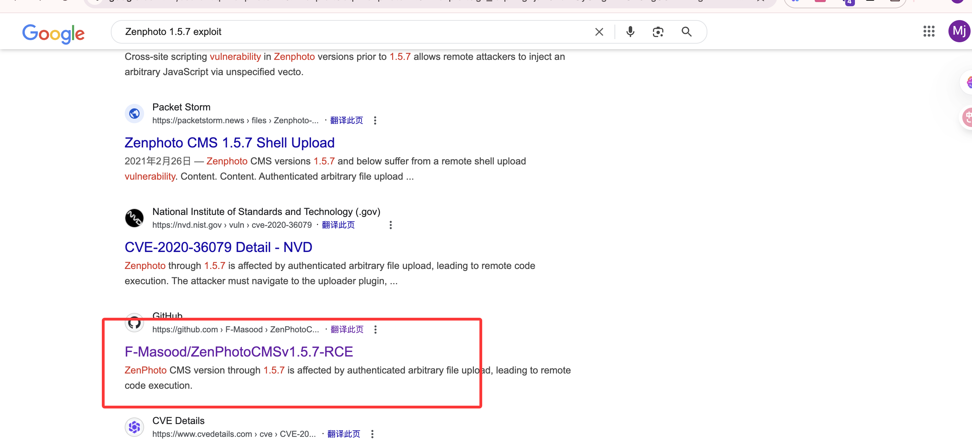The image size is (972, 441).
Task: Start voice search with the microphone icon
Action: pos(630,32)
